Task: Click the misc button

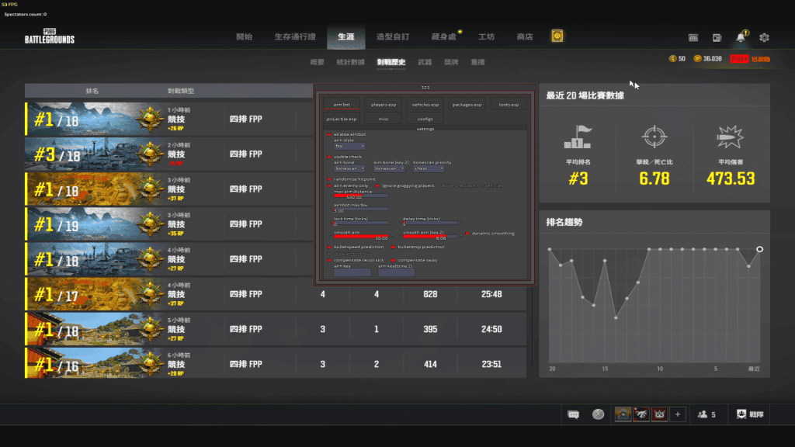Action: (x=384, y=119)
